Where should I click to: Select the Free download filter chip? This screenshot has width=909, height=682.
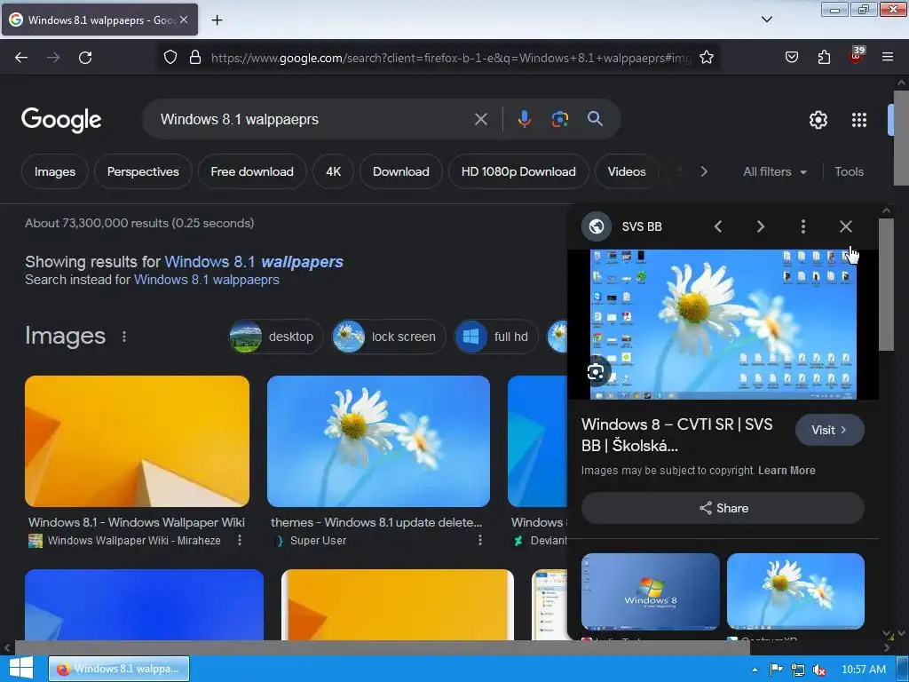click(252, 171)
